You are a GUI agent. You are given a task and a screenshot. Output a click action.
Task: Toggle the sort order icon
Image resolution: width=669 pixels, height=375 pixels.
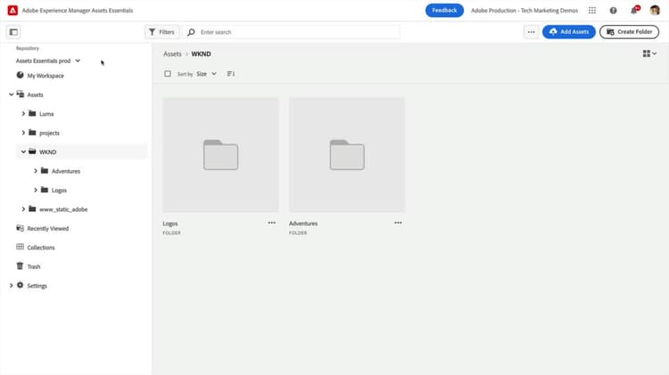231,74
